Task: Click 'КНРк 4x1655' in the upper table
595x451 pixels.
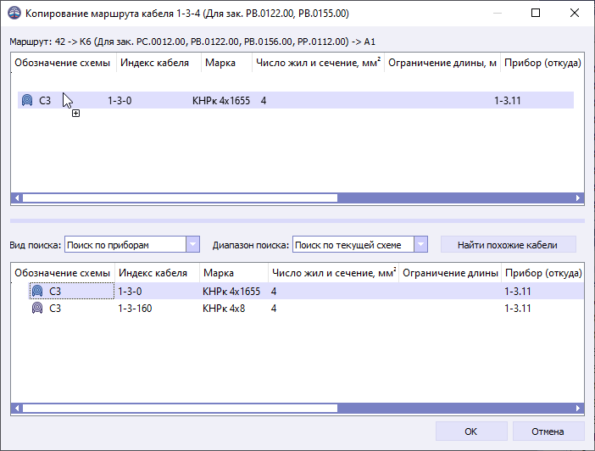Action: click(x=221, y=101)
